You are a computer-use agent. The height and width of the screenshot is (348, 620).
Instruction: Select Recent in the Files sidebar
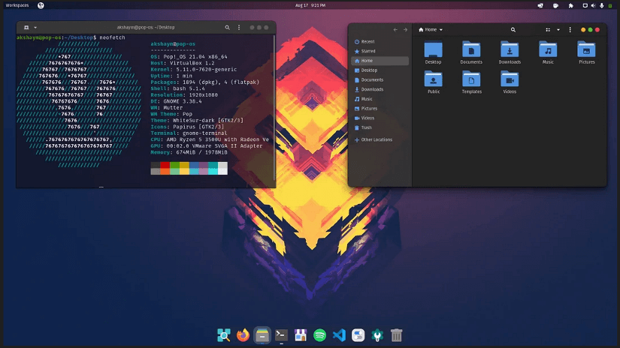pyautogui.click(x=380, y=41)
